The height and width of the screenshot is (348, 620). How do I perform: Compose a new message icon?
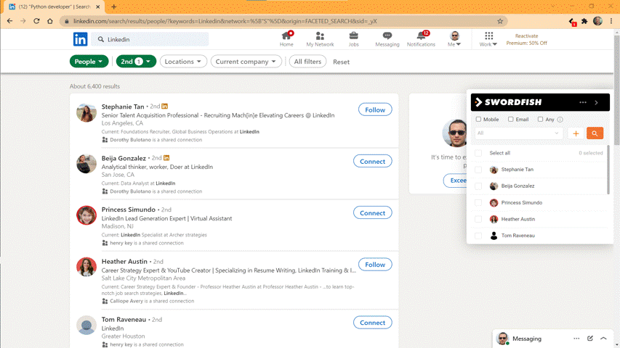(x=590, y=338)
